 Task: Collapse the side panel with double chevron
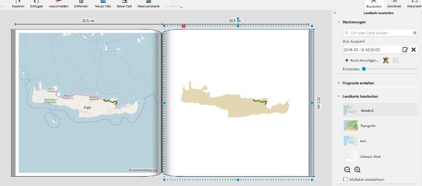(334, 13)
